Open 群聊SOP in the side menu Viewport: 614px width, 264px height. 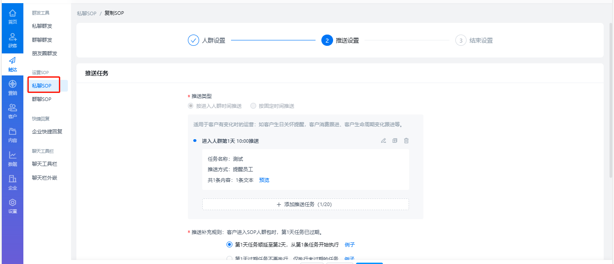click(42, 99)
